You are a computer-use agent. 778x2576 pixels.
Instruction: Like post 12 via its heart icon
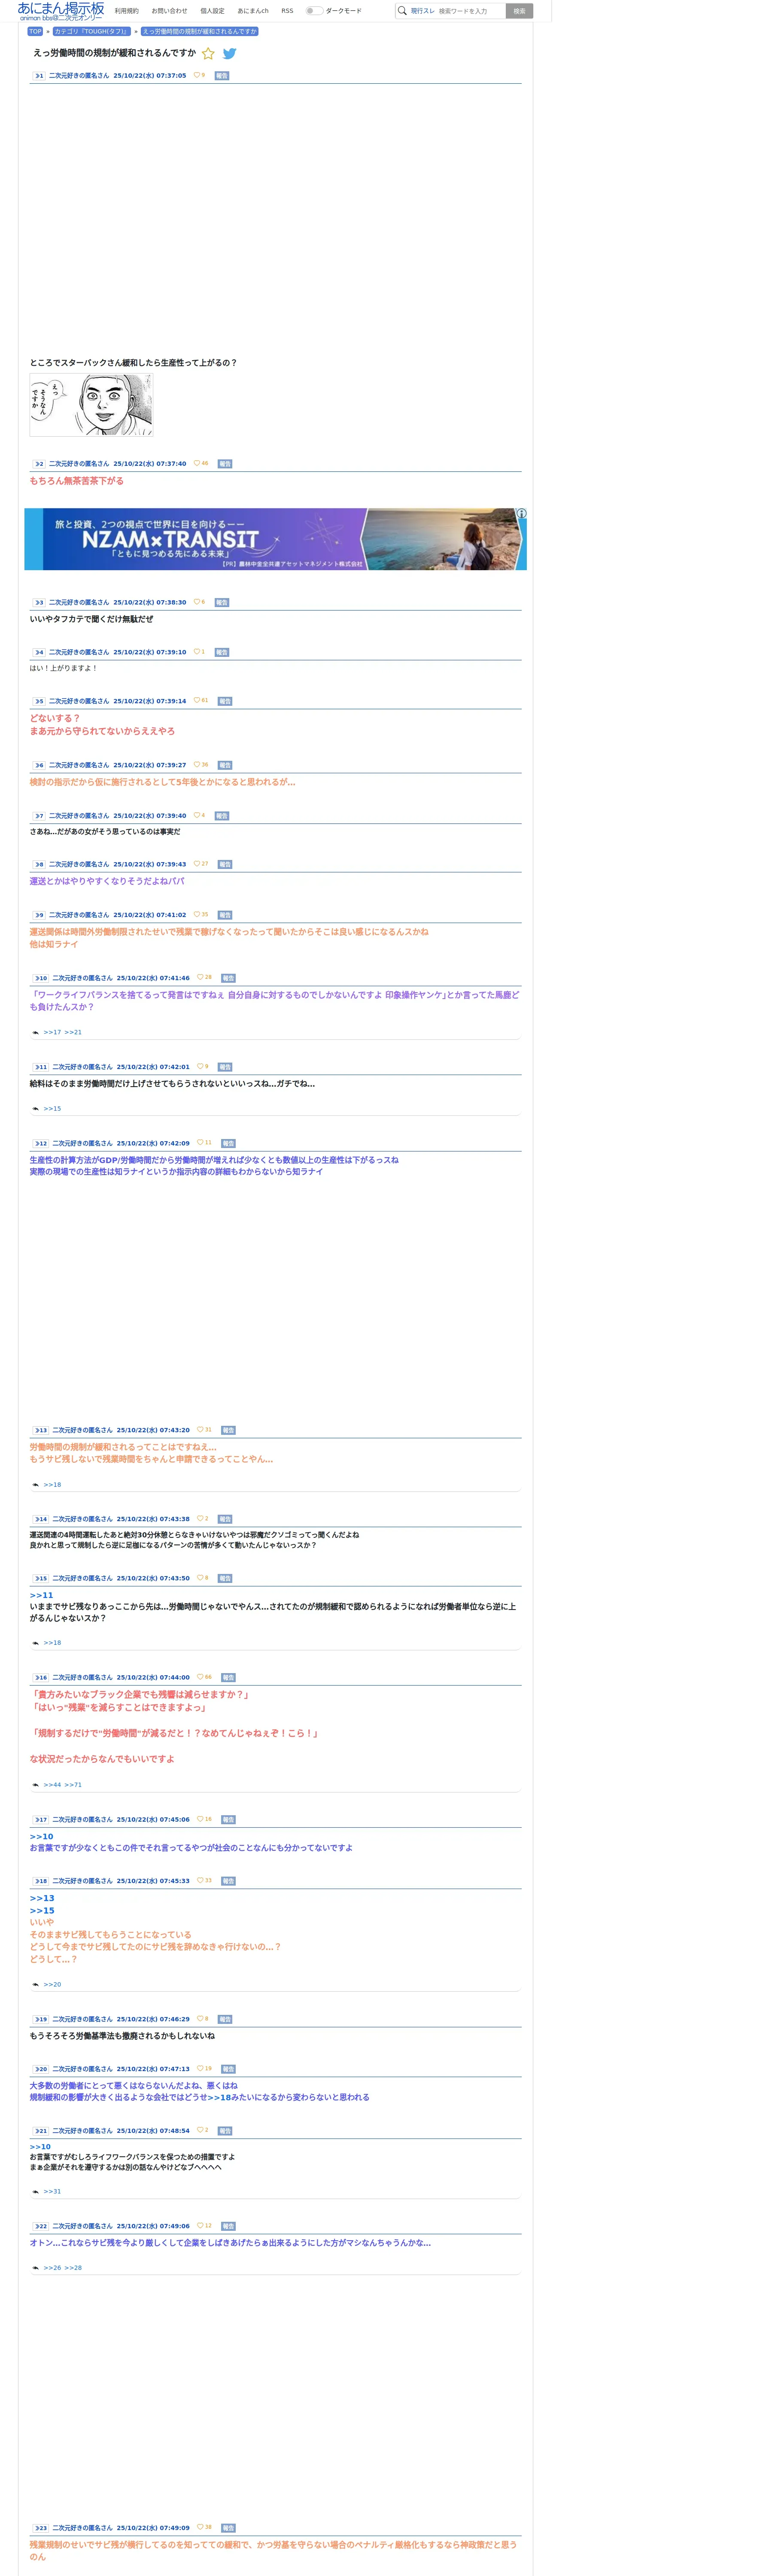[200, 1142]
